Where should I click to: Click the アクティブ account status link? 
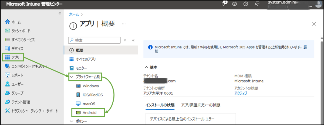coord(241,93)
